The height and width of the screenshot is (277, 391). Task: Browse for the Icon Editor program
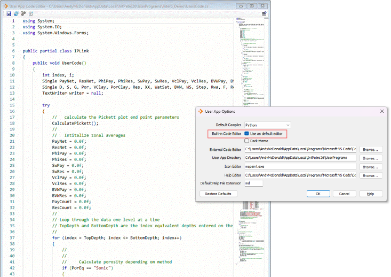tap(371, 166)
